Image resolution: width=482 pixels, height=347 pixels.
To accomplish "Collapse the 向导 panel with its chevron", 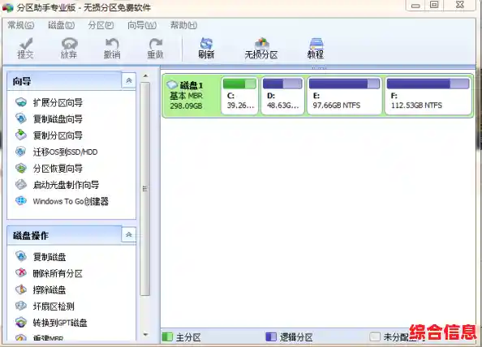I will point(129,81).
